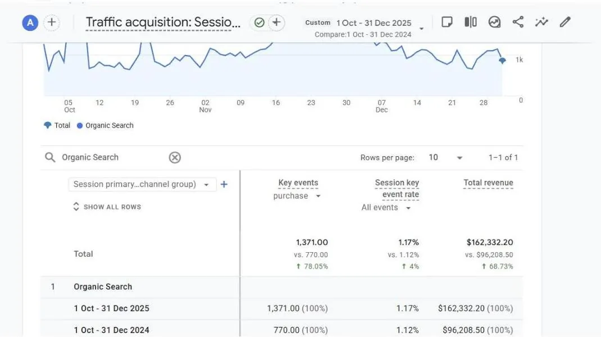
Task: Open the "All events" dropdown
Action: tap(386, 208)
